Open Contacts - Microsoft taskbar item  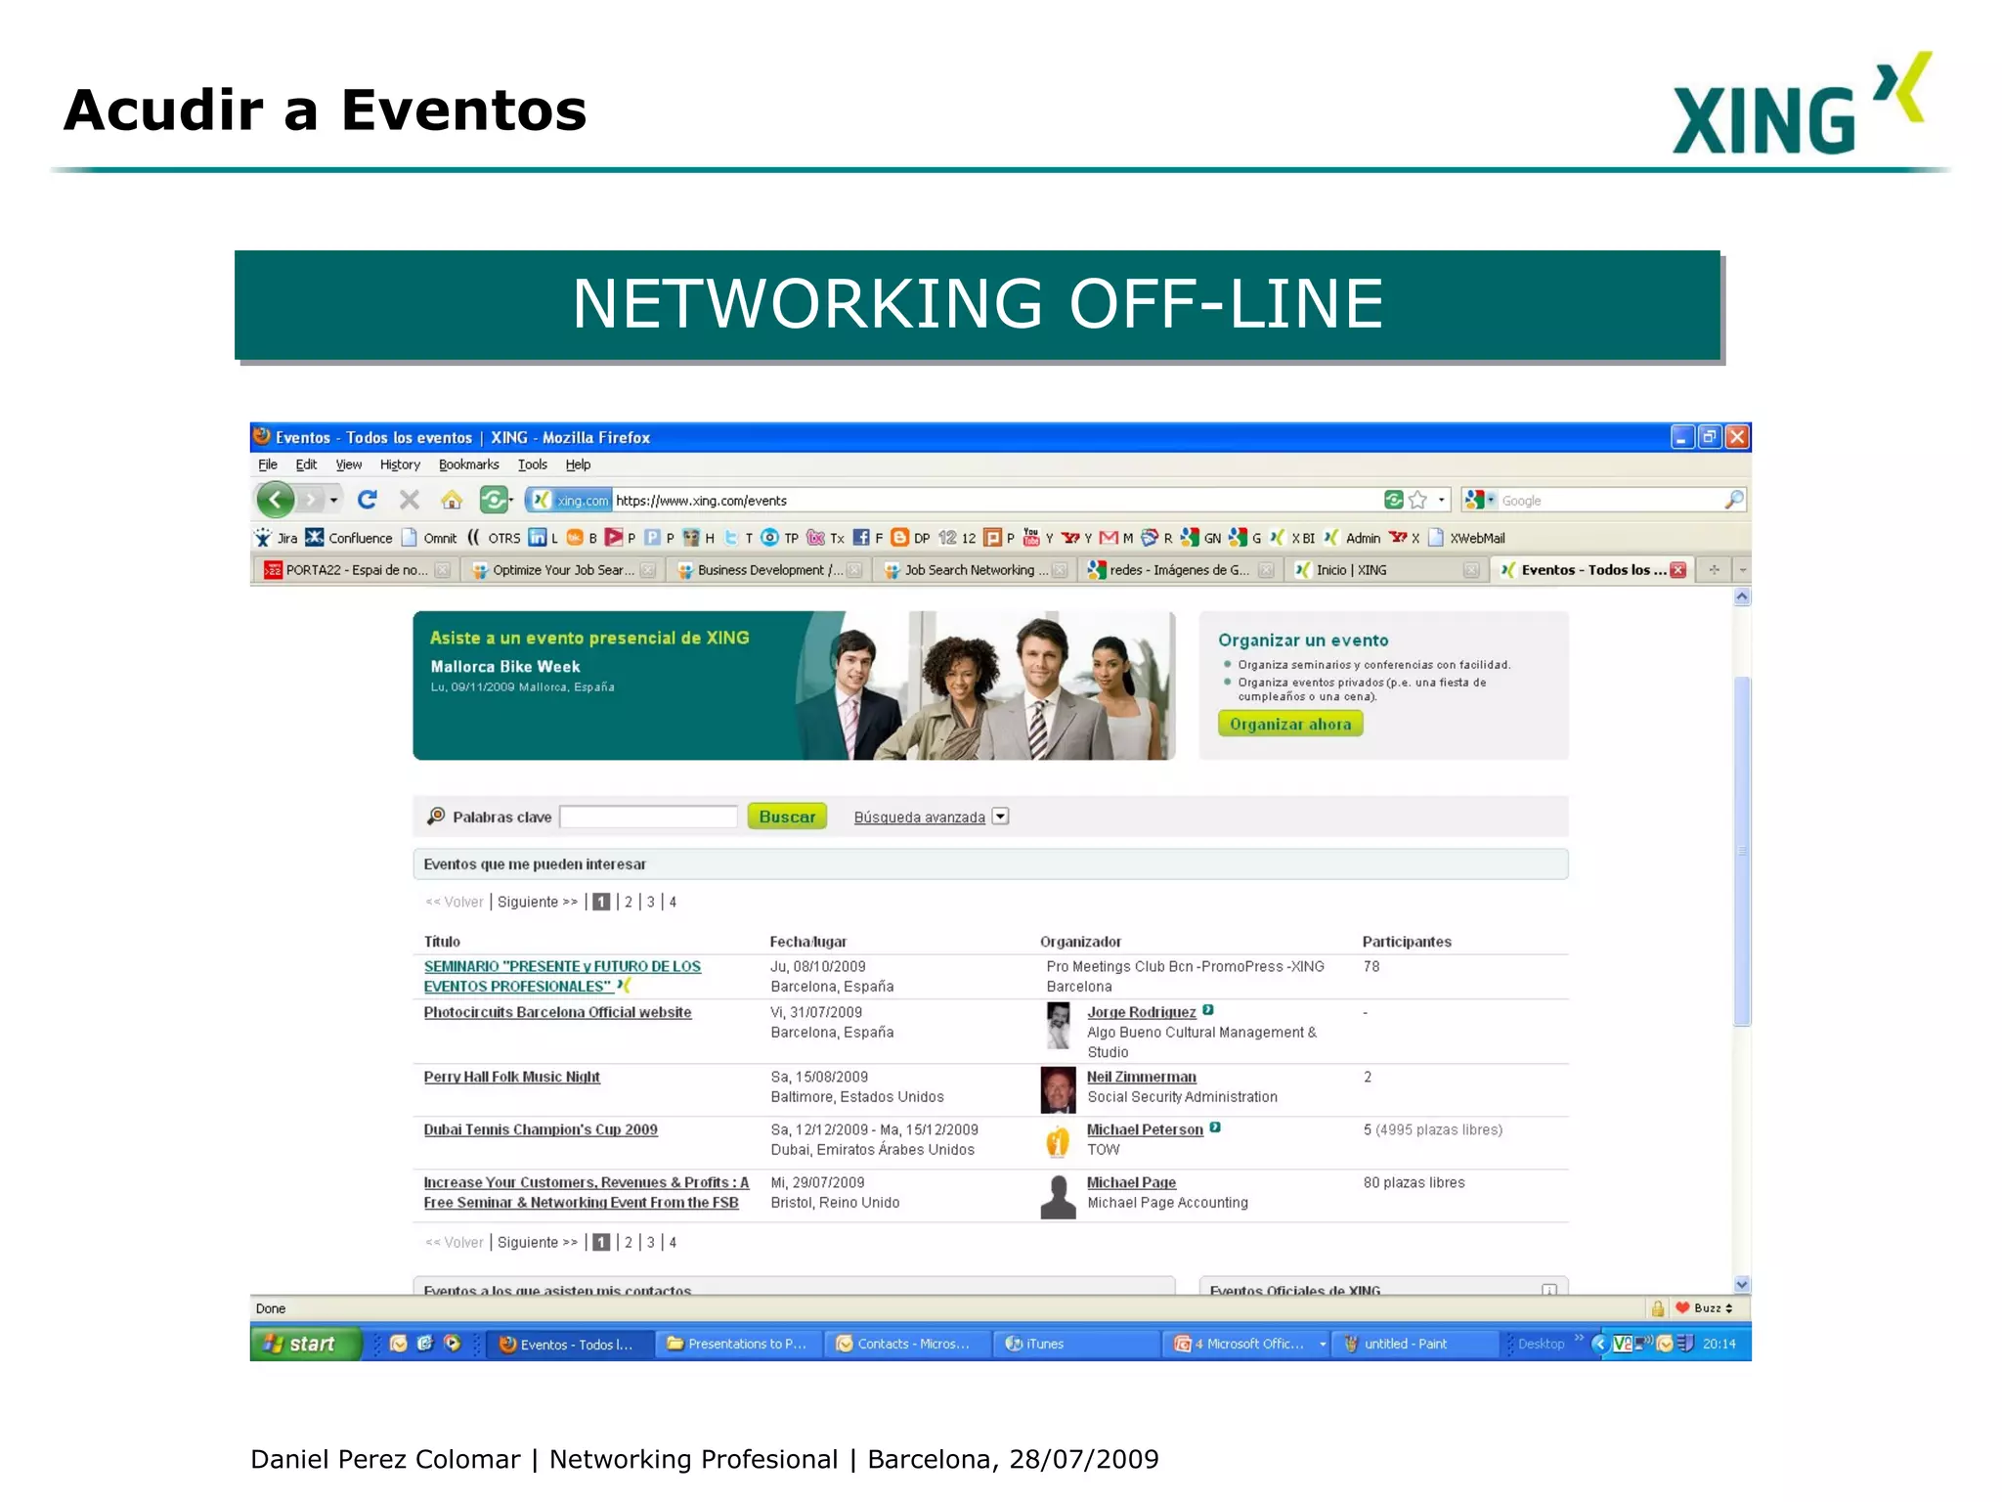[906, 1344]
